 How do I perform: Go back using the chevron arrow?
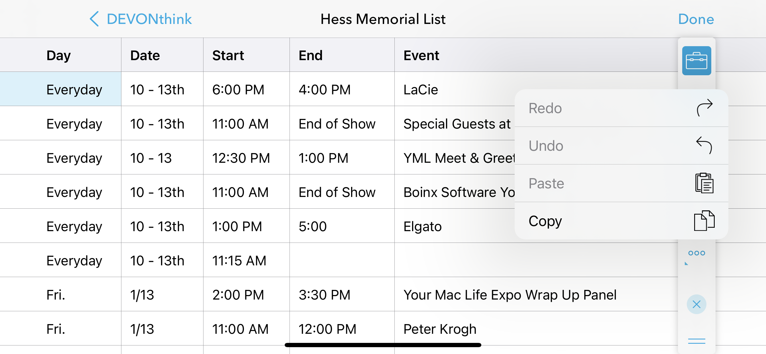94,19
